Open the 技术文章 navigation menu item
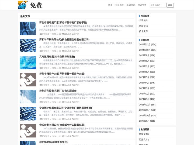194x145 pixels. 142,5
